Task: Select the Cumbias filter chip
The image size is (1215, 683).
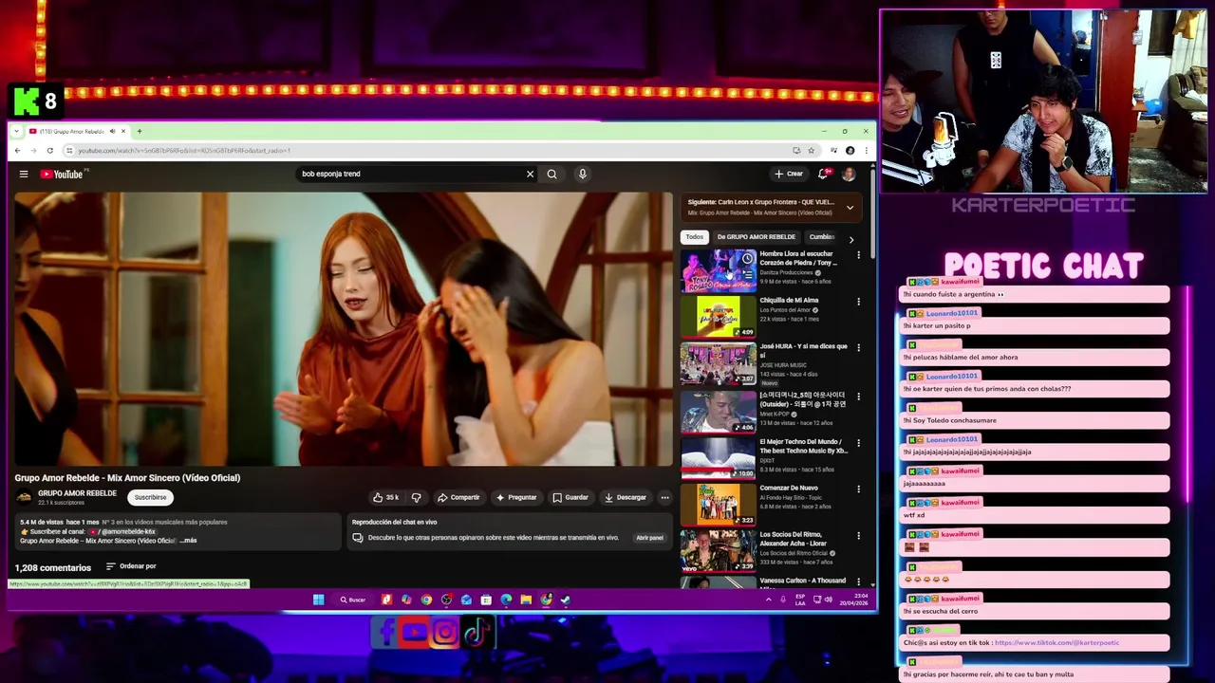Action: click(x=822, y=237)
